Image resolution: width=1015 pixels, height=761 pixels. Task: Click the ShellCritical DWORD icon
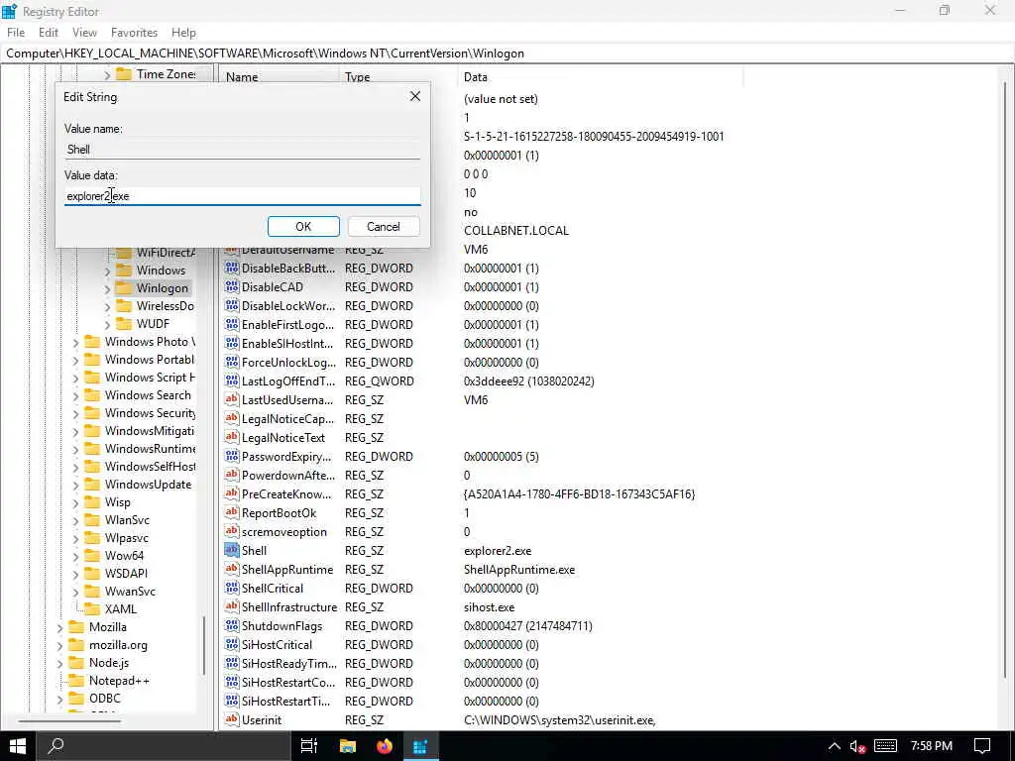[x=232, y=589]
